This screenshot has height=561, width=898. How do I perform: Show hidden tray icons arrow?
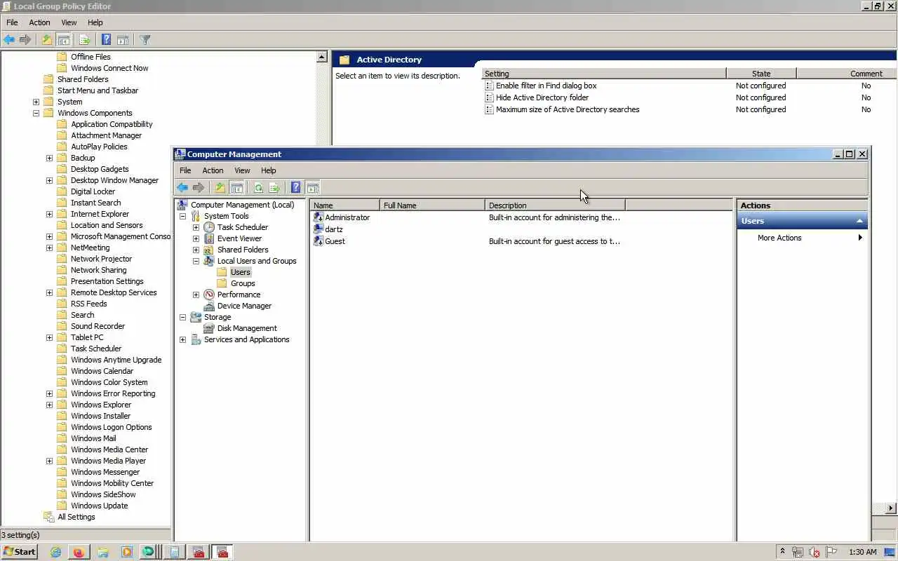click(782, 552)
